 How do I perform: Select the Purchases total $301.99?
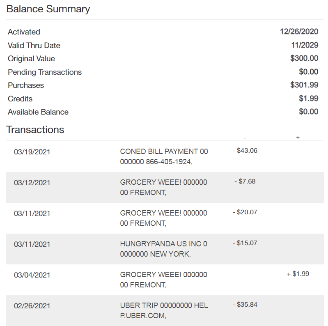(x=304, y=85)
